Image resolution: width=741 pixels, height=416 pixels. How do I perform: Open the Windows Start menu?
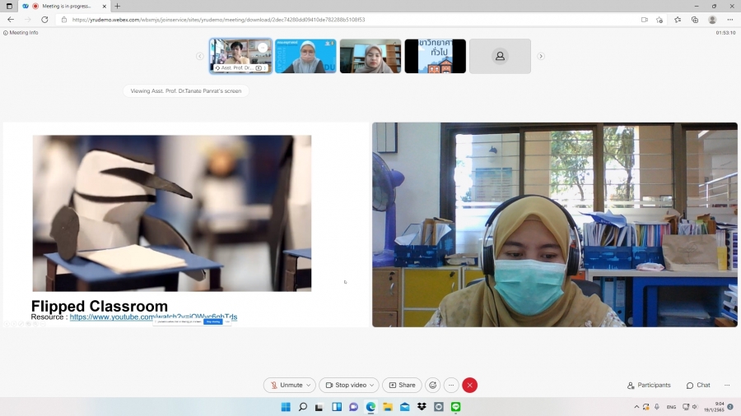(x=285, y=407)
